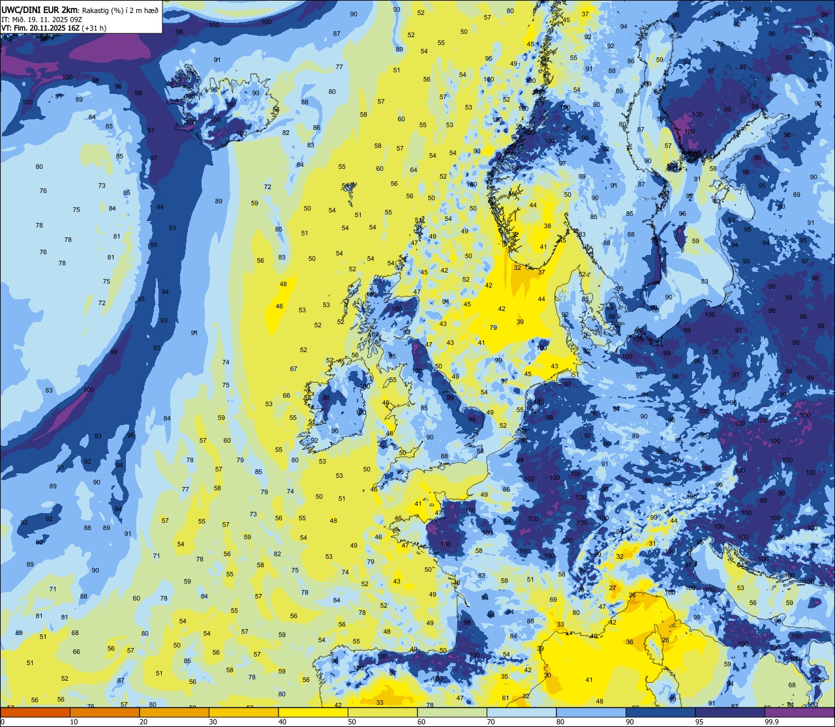The width and height of the screenshot is (835, 727).
Task: Click the 60–70% light green legend swatch
Action: pos(452,713)
